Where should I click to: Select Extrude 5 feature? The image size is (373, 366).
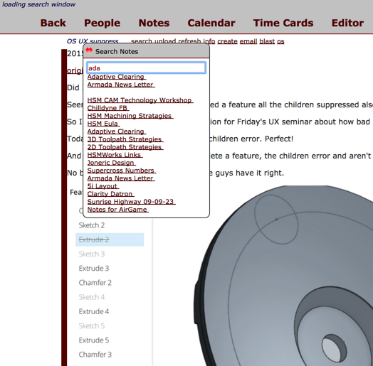(94, 340)
